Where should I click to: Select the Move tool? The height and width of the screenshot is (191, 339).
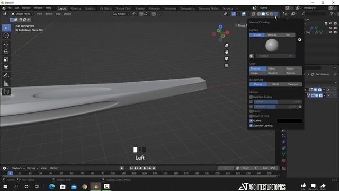click(x=6, y=44)
